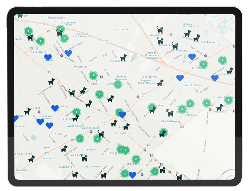Open the dog marker above Luis Maria Drago
Image resolution: width=248 pixels, height=191 pixels.
(x=51, y=81)
